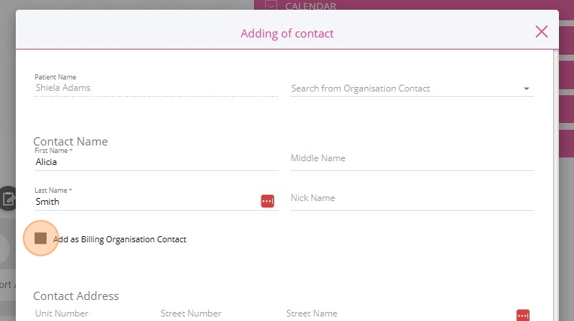Click the Last Name field containing Smith
This screenshot has width=574, height=321.
point(147,201)
